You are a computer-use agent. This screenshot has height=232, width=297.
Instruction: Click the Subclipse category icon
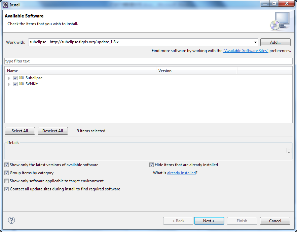point(21,78)
